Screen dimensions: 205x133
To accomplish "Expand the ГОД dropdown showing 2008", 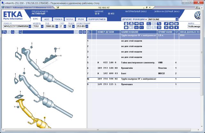I will tap(57, 26).
